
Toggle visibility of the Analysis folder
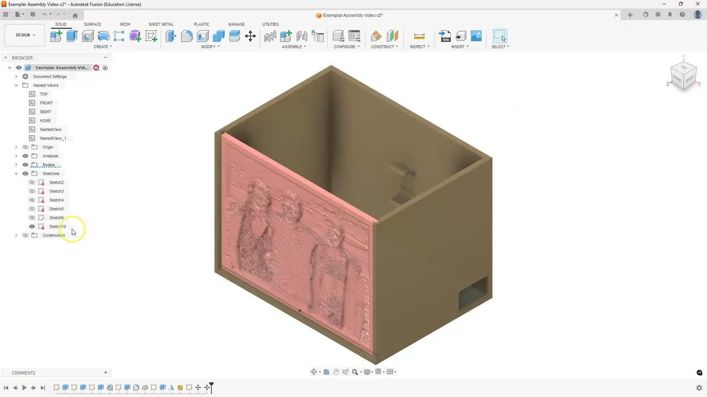tap(25, 156)
